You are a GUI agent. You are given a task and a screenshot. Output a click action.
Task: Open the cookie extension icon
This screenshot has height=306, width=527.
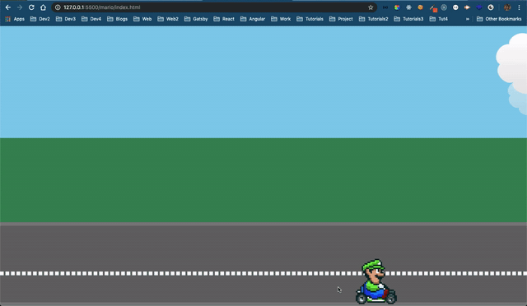coord(420,7)
